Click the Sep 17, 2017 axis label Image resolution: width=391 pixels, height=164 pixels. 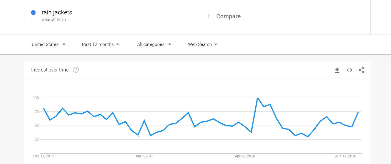coord(44,156)
